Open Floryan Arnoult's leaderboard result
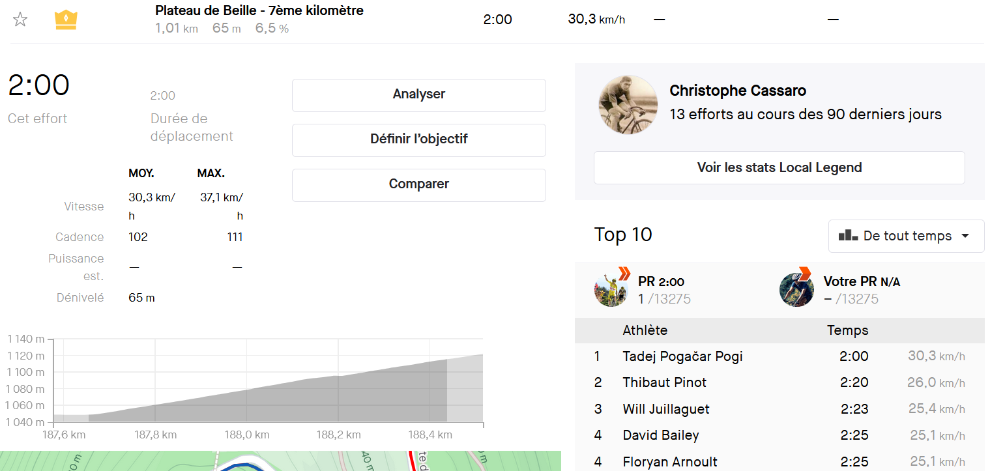Screen dimensions: 990x471 pos(669,462)
